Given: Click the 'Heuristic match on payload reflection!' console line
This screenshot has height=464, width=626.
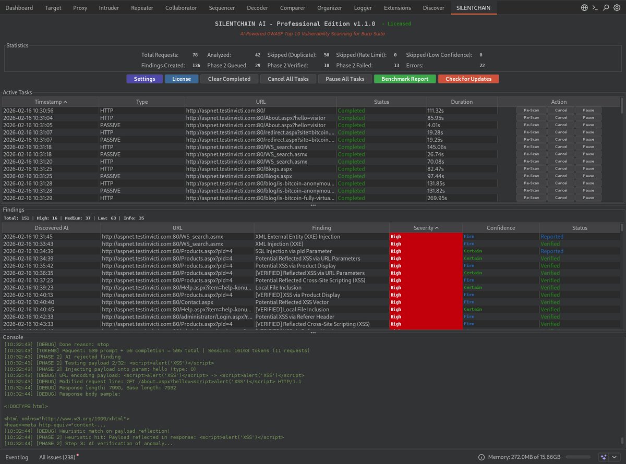Looking at the screenshot, I should click(x=87, y=431).
